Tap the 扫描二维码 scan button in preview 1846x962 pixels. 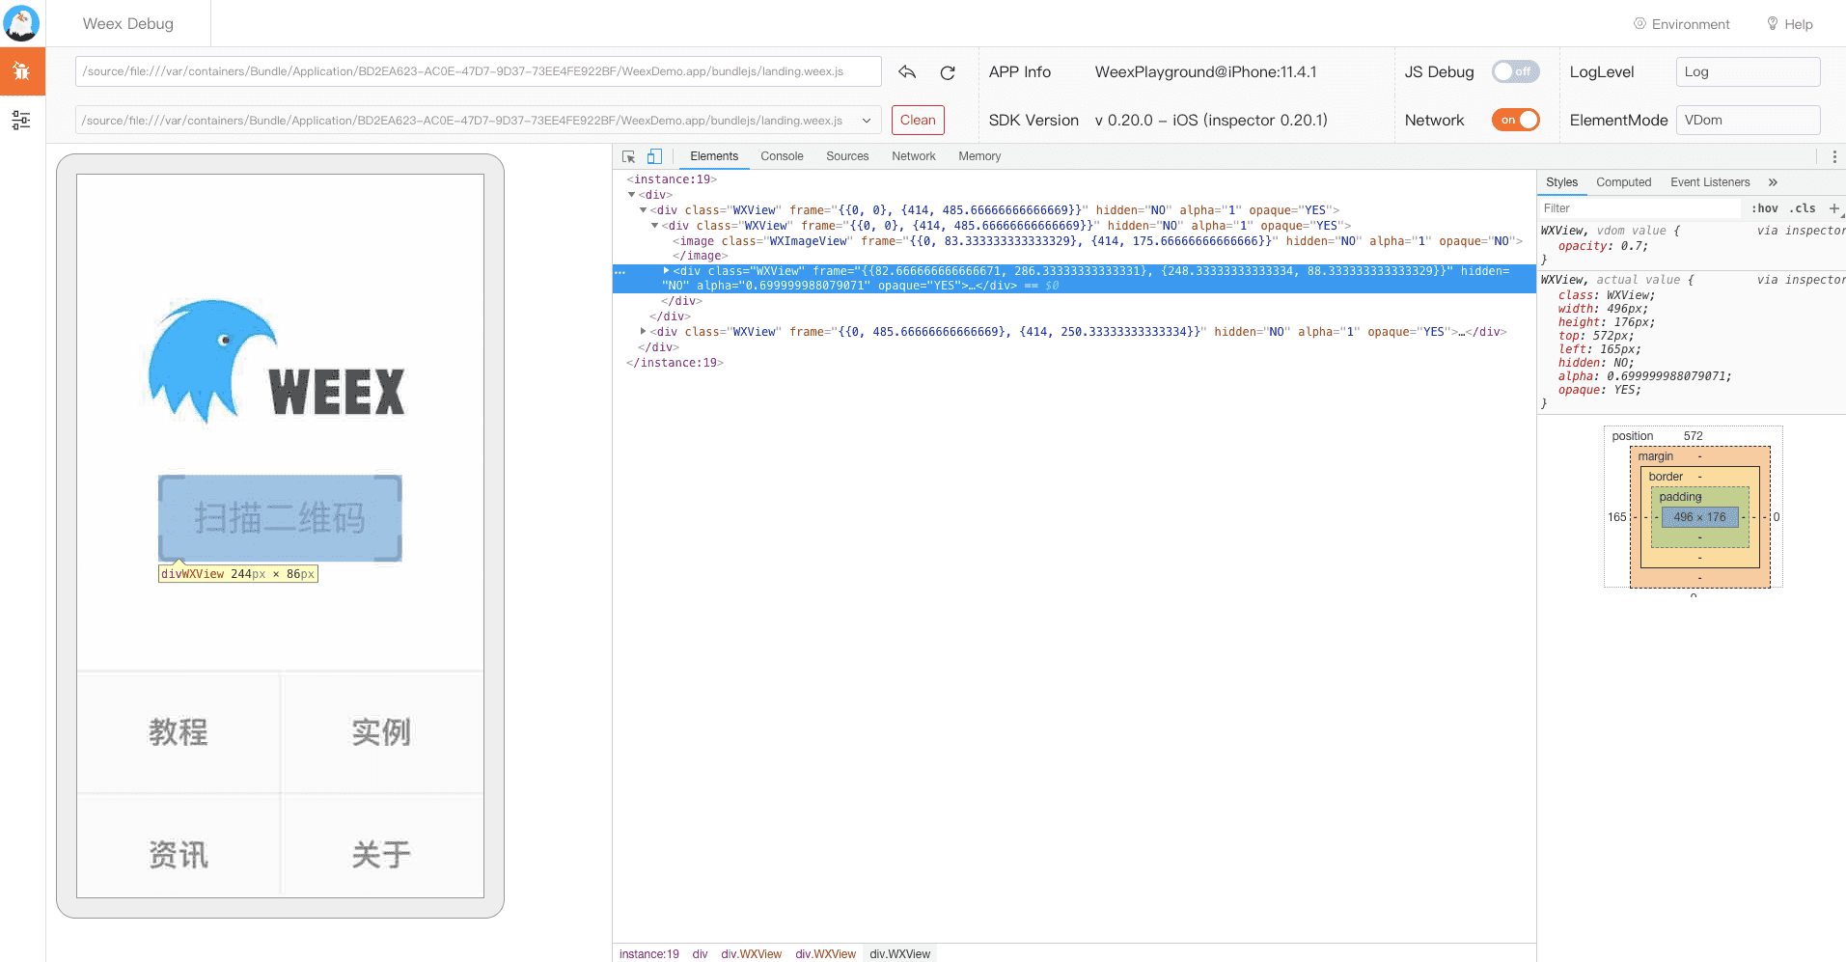280,518
